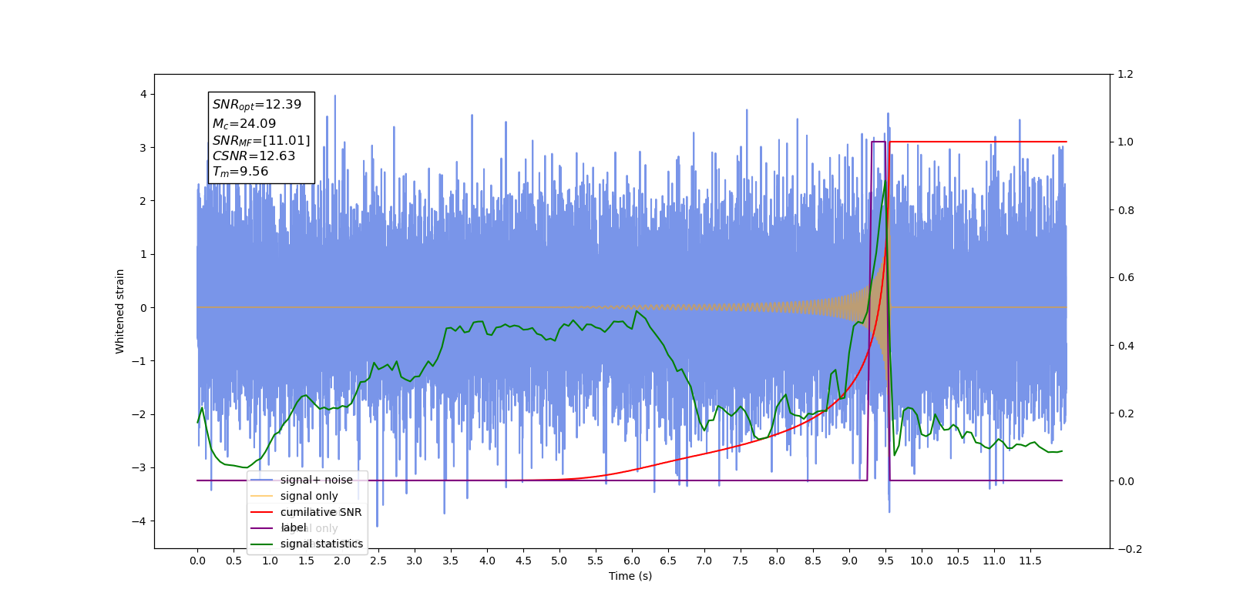Click the 0.5 tick on the time axis
The width and height of the screenshot is (1233, 616).
233,561
